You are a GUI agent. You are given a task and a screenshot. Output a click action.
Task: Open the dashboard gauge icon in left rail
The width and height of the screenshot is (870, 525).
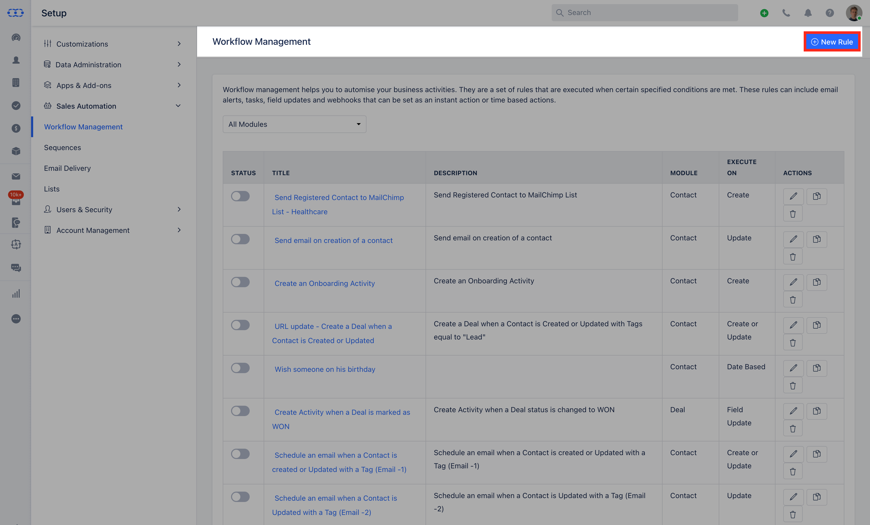16,38
